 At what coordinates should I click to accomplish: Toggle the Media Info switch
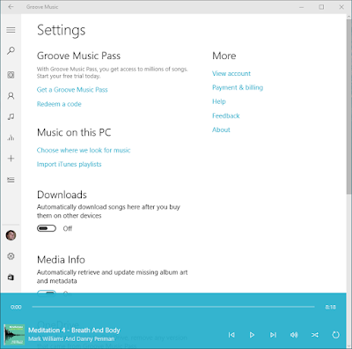pyautogui.click(x=47, y=293)
